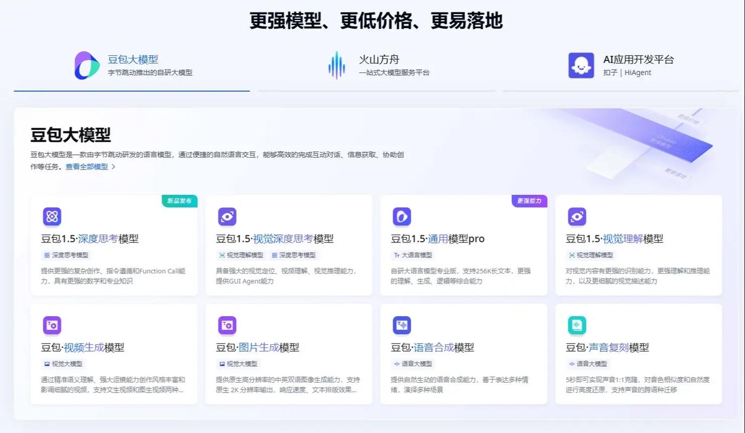
Task: Click the 视觉理解模型 tag on the 豆包1.5·视觉深度思考模型 card
Action: click(241, 255)
